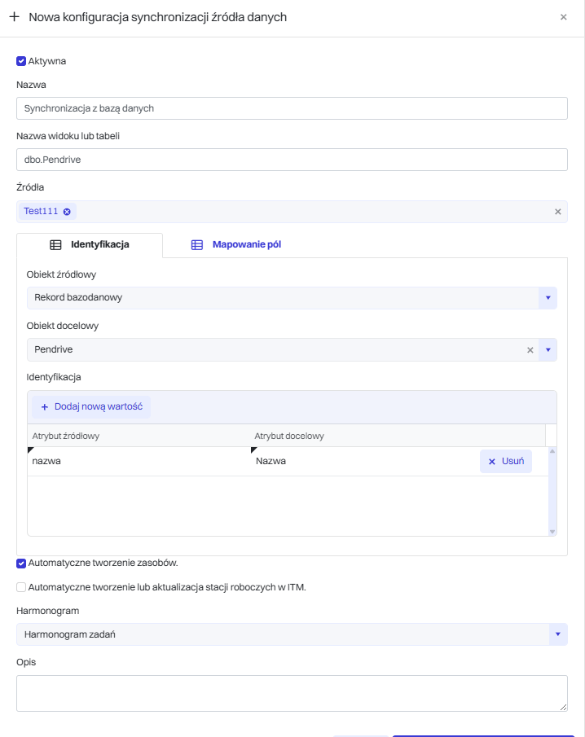Click the table icon on Identyfikacja tab
The width and height of the screenshot is (585, 737).
(x=55, y=244)
